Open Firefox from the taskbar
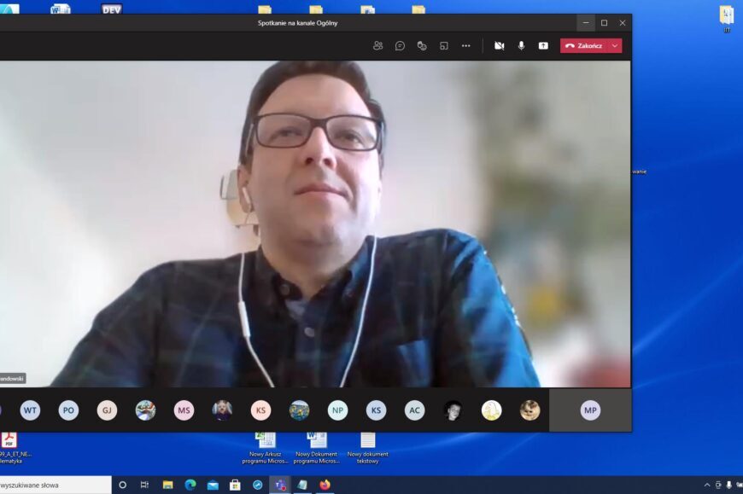This screenshot has height=494, width=743. (325, 485)
